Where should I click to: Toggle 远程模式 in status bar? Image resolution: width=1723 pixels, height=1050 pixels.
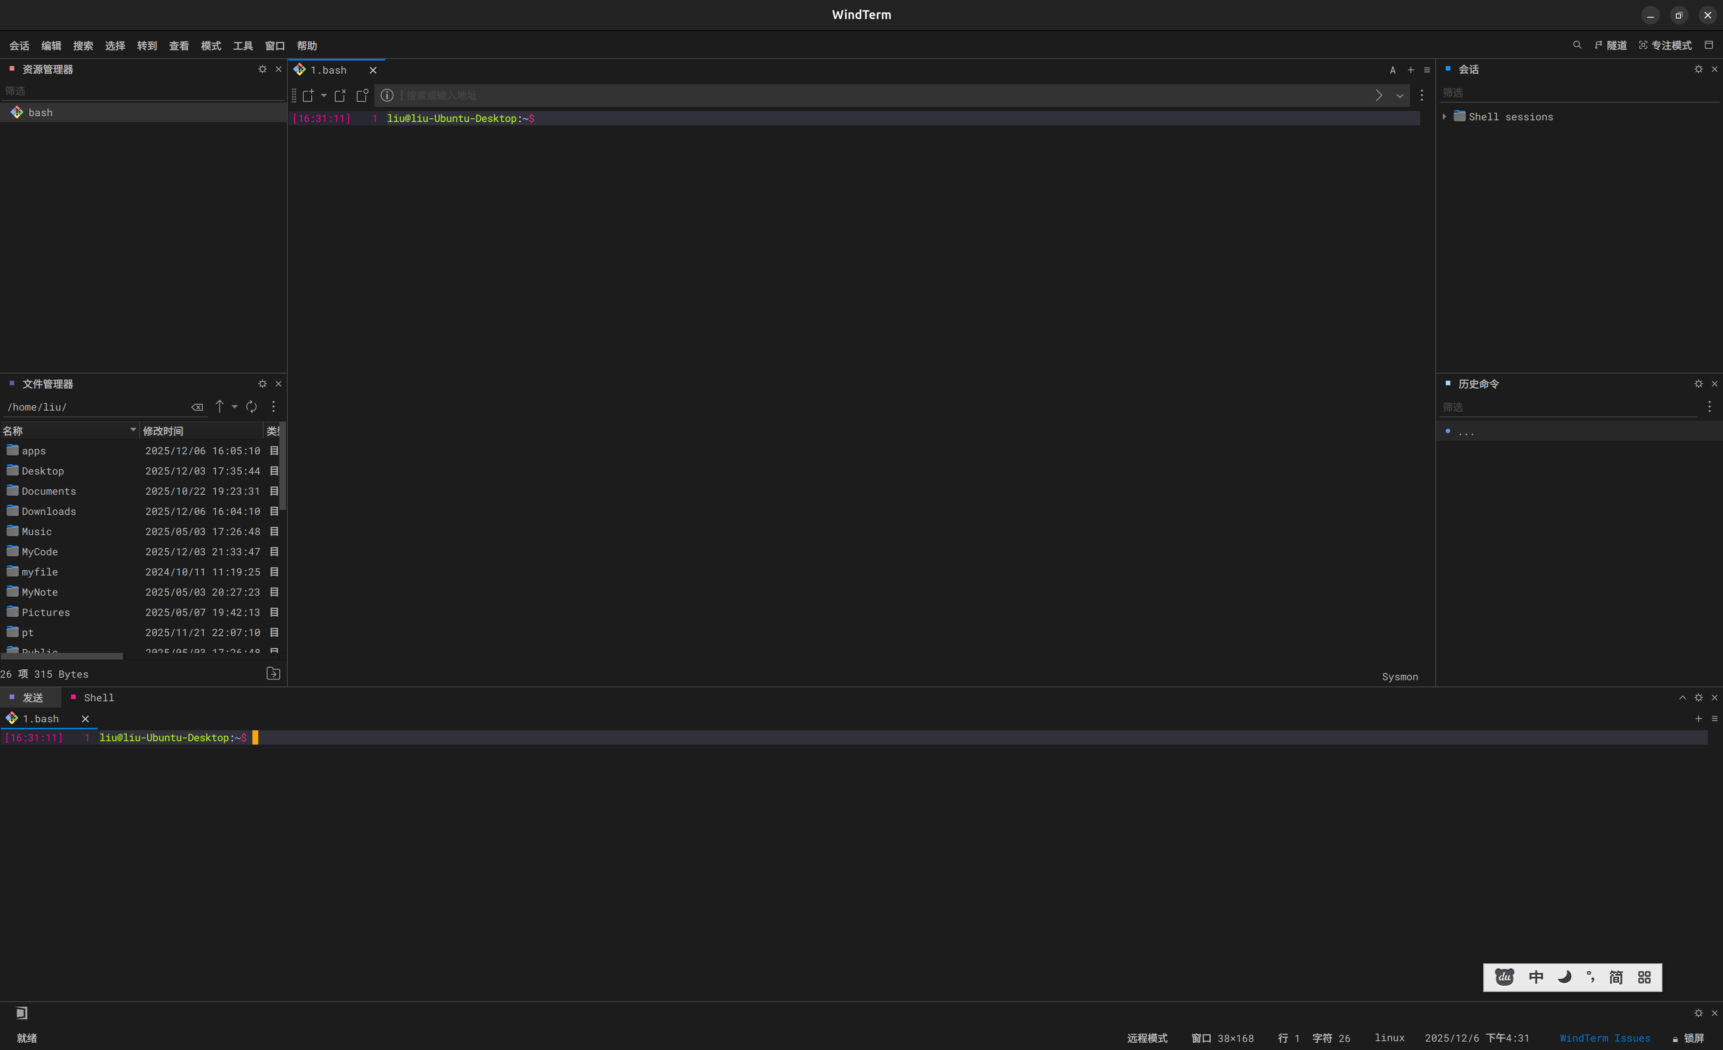click(1147, 1038)
